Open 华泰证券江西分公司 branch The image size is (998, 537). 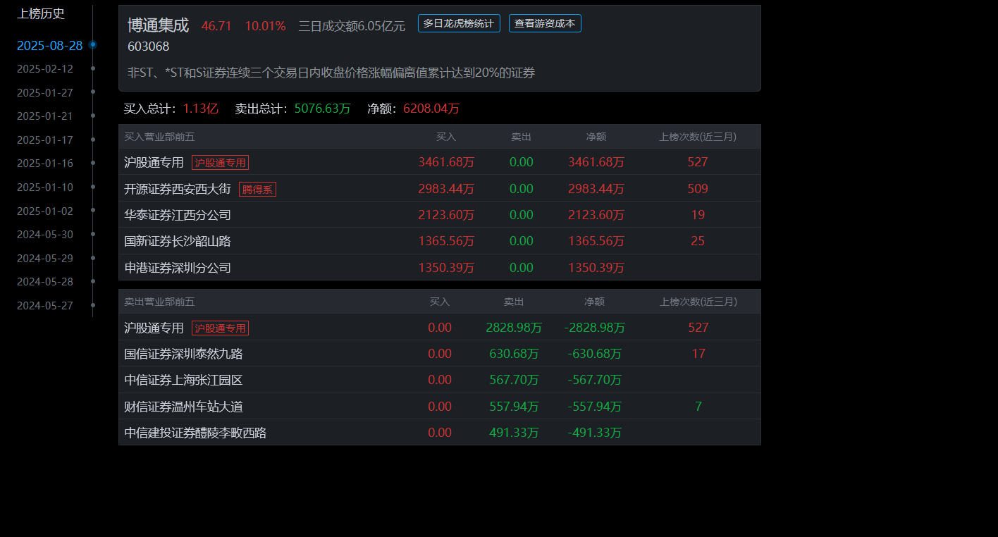tap(178, 215)
